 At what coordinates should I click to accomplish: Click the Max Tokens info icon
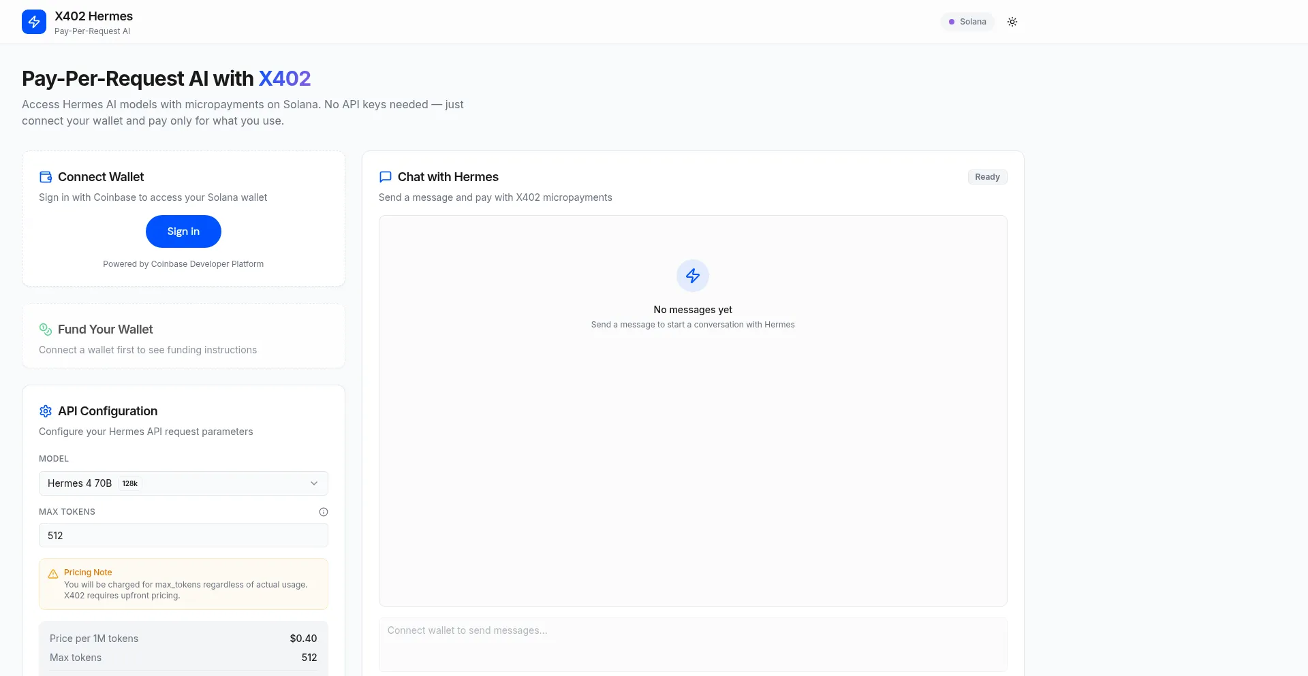[x=324, y=512]
